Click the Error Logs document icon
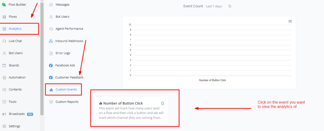Image resolution: width=324 pixels, height=131 pixels. click(x=51, y=53)
